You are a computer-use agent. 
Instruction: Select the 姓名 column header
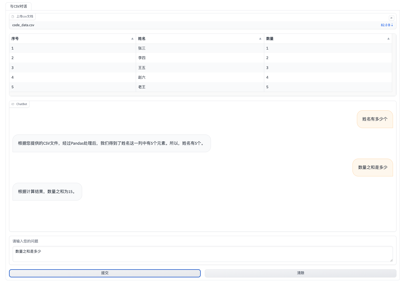click(x=200, y=39)
